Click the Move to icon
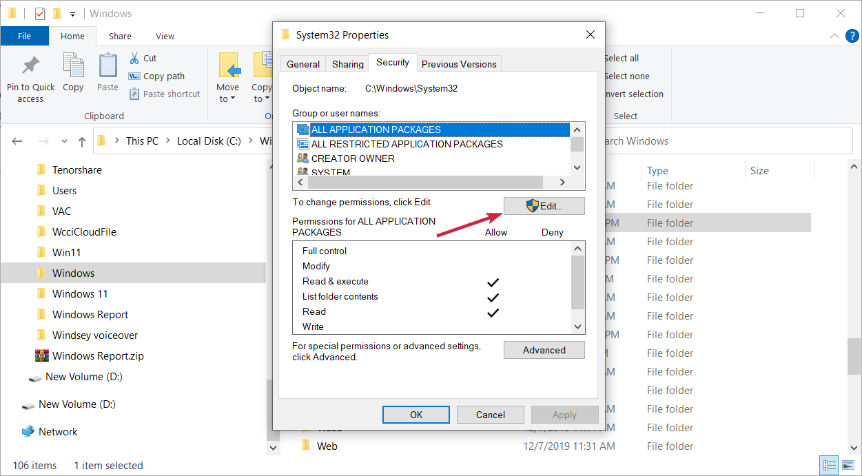The height and width of the screenshot is (476, 862). coord(229,65)
